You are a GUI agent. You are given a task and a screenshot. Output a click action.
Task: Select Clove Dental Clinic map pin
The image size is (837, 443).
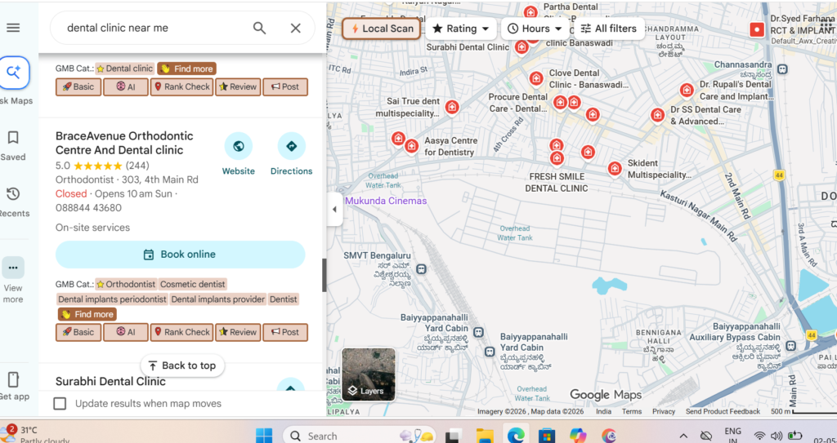tap(536, 78)
